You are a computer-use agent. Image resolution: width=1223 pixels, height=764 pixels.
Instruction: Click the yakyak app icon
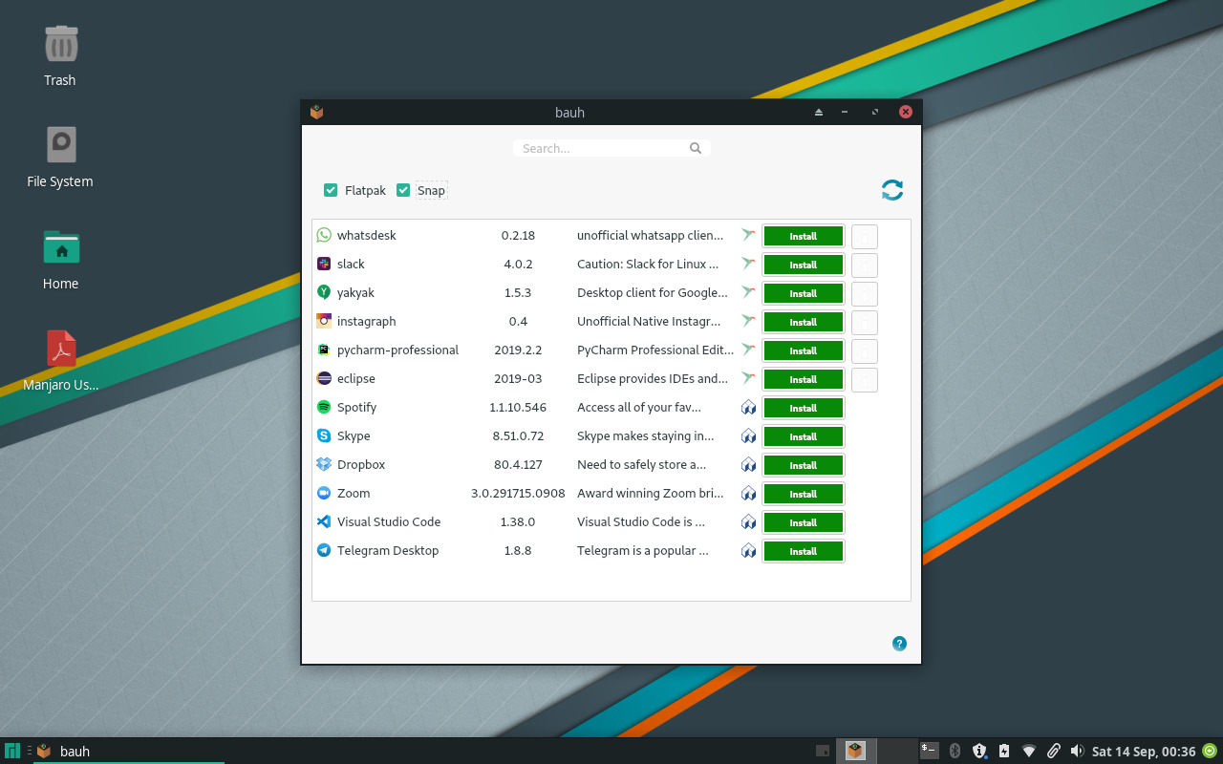tap(324, 292)
